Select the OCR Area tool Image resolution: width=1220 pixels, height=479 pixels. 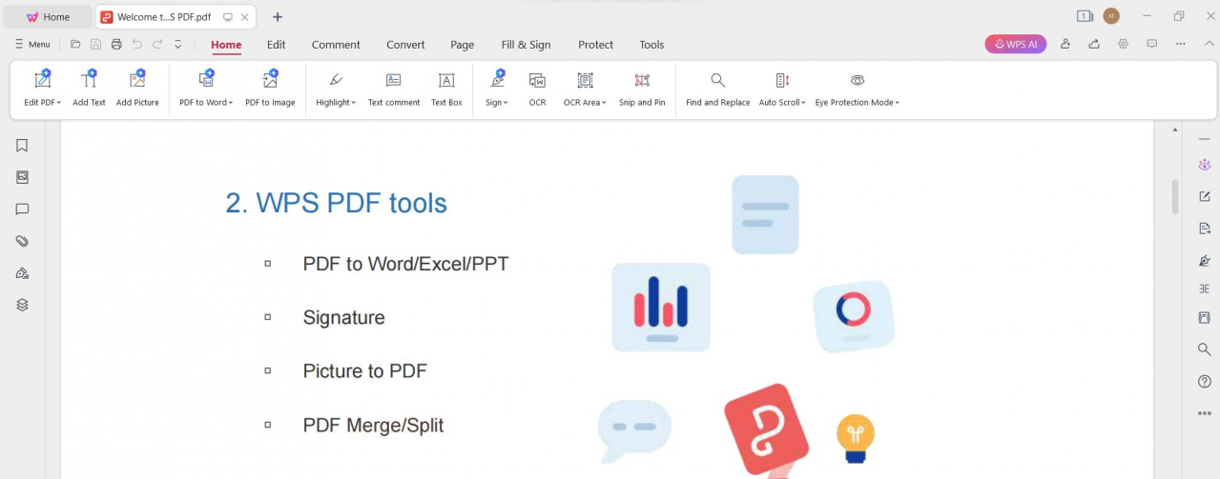(x=585, y=88)
